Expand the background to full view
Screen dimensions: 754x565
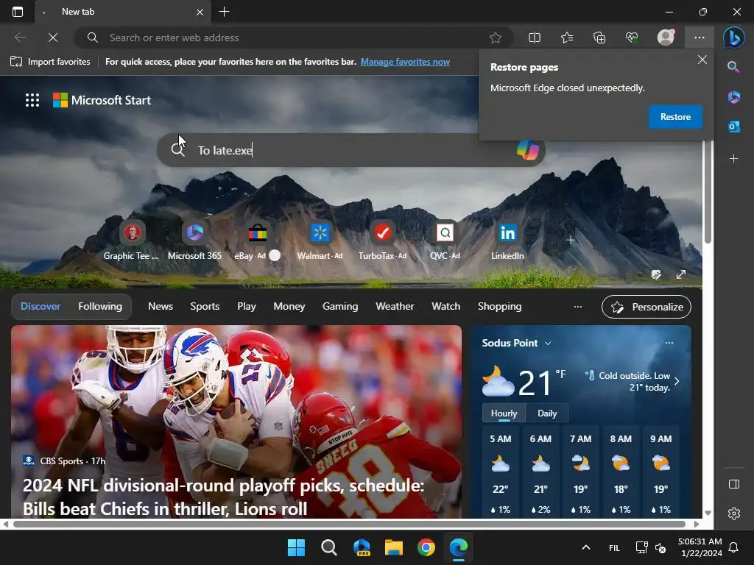click(681, 274)
